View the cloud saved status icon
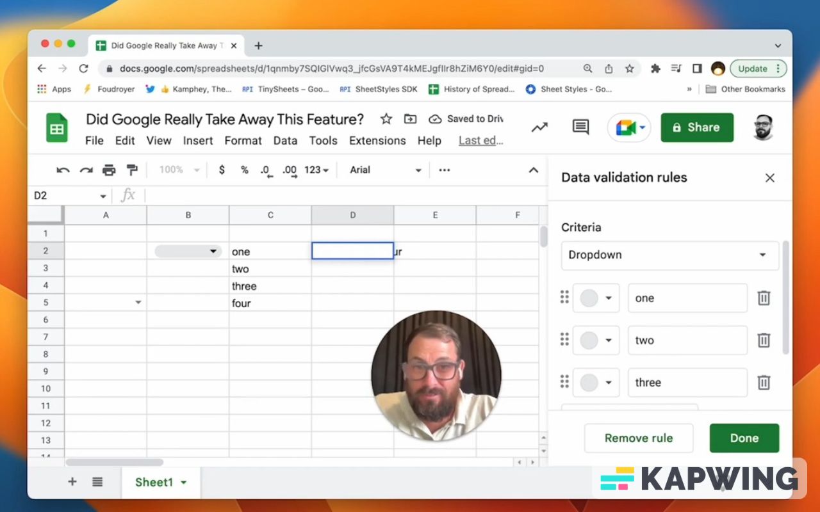Screen dimensions: 820x512 (436, 119)
